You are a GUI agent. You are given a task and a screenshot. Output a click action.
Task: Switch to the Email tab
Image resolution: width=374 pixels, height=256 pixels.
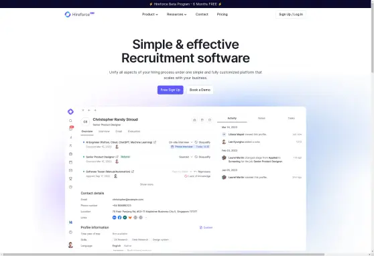[119, 131]
